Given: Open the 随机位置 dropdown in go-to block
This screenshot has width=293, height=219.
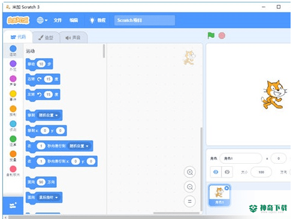Looking at the screenshot, I should pyautogui.click(x=48, y=115).
